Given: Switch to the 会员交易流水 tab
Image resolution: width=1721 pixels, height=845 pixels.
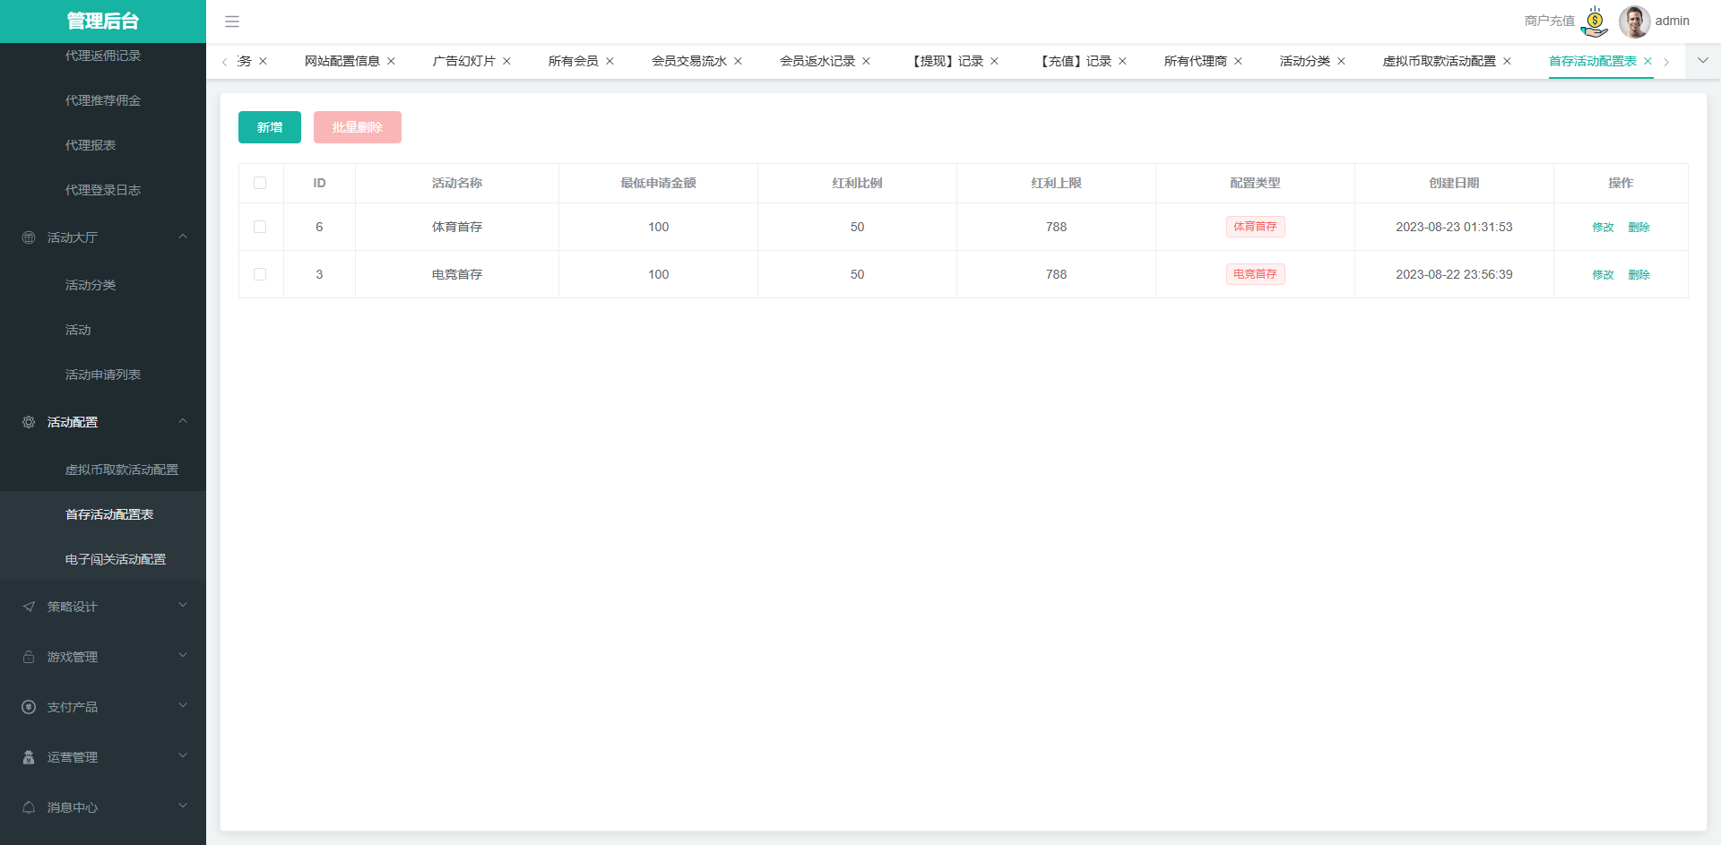Looking at the screenshot, I should click(688, 61).
